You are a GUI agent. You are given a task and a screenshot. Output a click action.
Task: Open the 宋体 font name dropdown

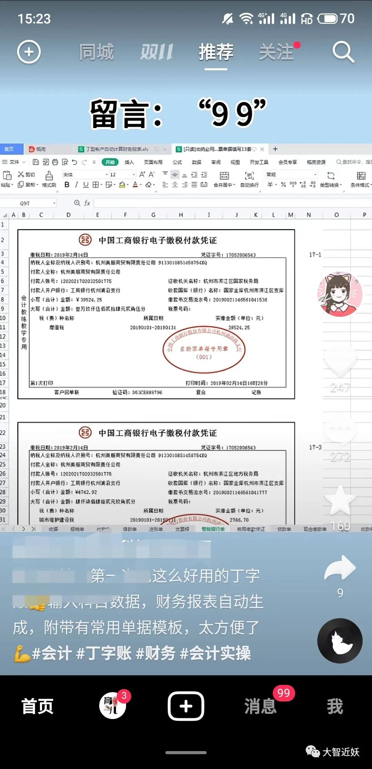click(x=107, y=175)
